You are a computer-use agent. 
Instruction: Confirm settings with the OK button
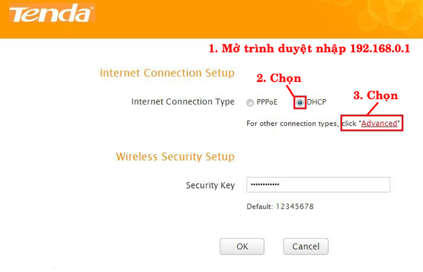(x=242, y=247)
